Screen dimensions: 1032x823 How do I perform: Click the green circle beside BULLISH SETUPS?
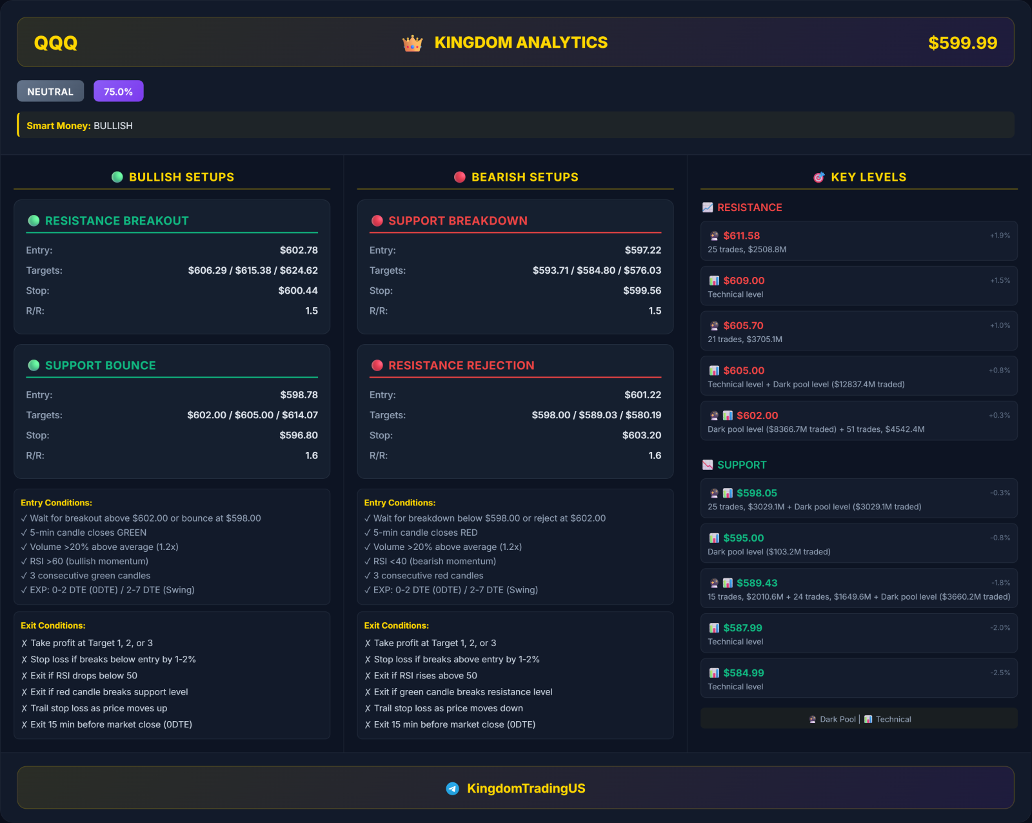[x=117, y=177]
